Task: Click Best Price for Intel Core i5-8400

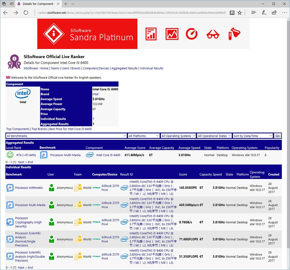Action: 71,129
